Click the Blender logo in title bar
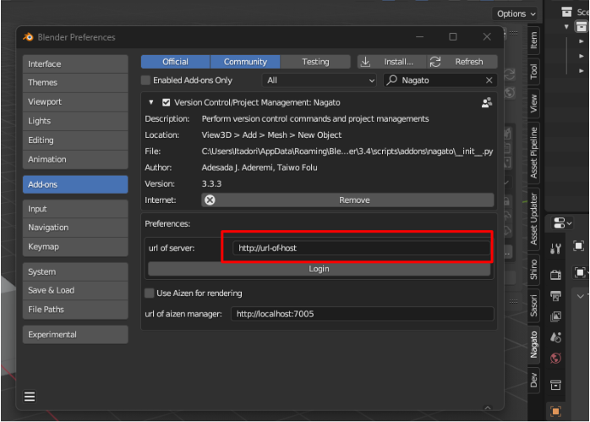The height and width of the screenshot is (422, 590). 28,37
